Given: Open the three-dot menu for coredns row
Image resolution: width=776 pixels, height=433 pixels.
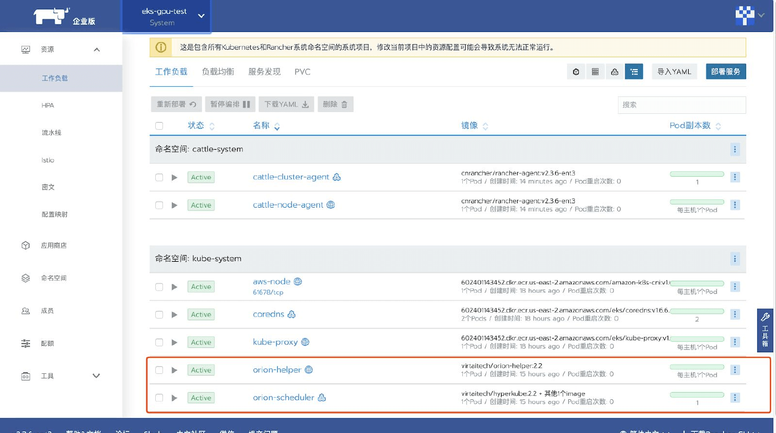Looking at the screenshot, I should point(735,314).
